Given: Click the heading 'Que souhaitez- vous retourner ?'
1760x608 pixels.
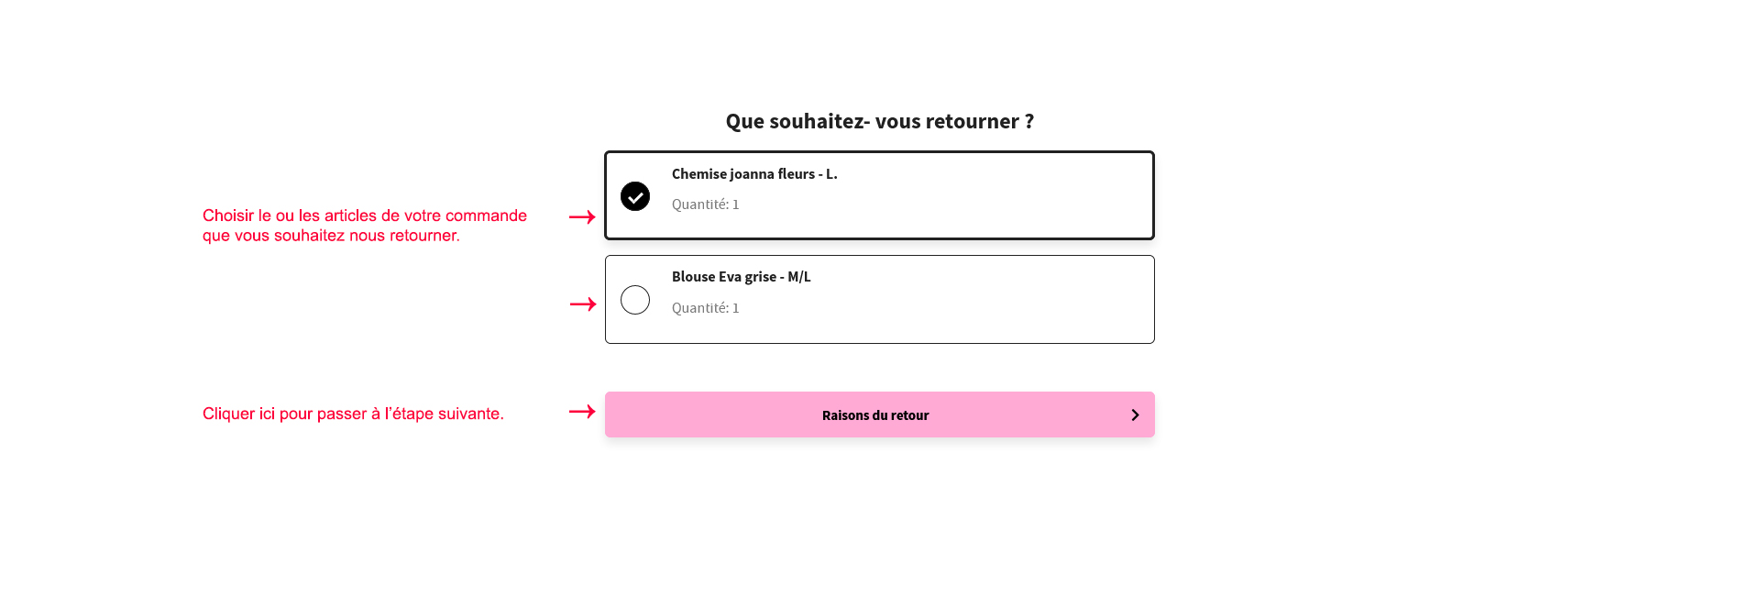Looking at the screenshot, I should click(880, 121).
